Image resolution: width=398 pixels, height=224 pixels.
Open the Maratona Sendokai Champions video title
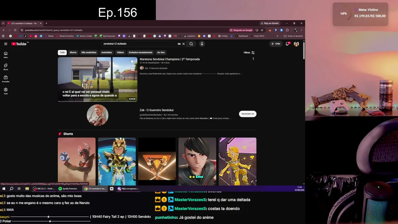click(x=170, y=59)
